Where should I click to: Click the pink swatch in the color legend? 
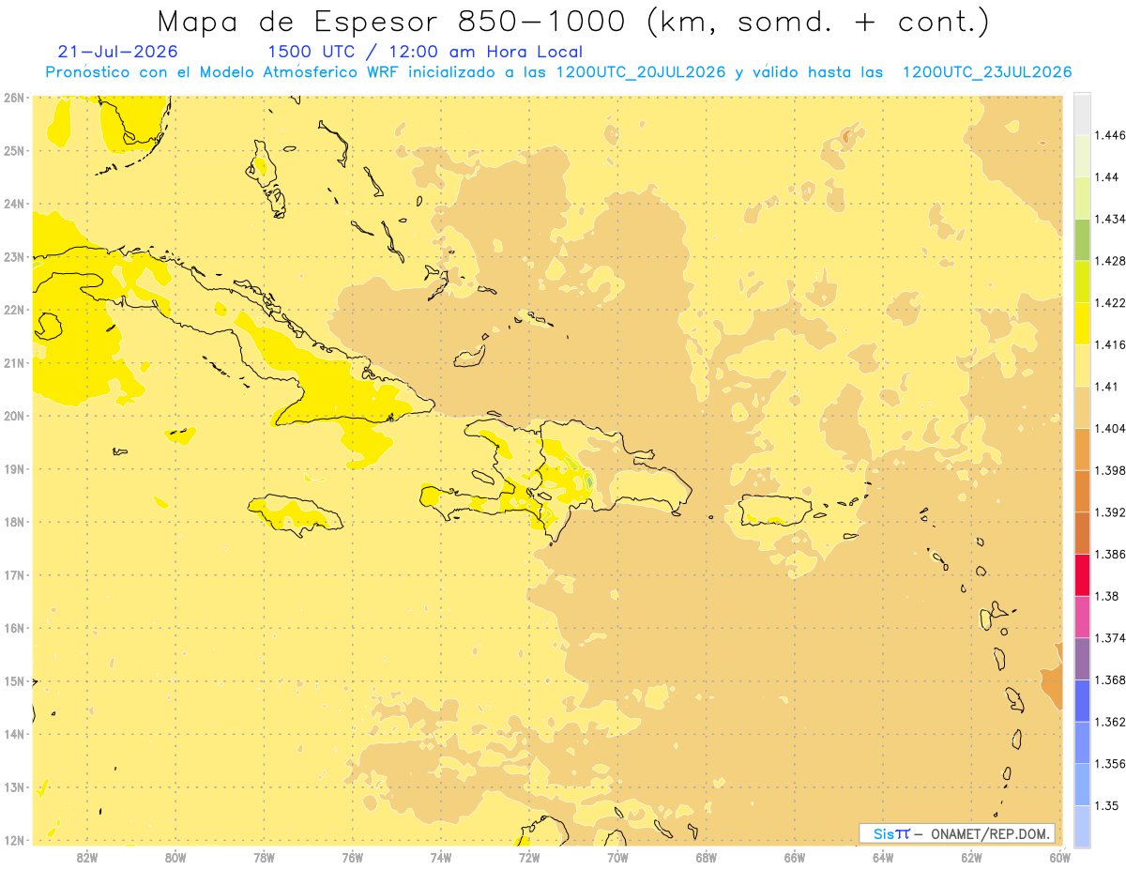1082,617
